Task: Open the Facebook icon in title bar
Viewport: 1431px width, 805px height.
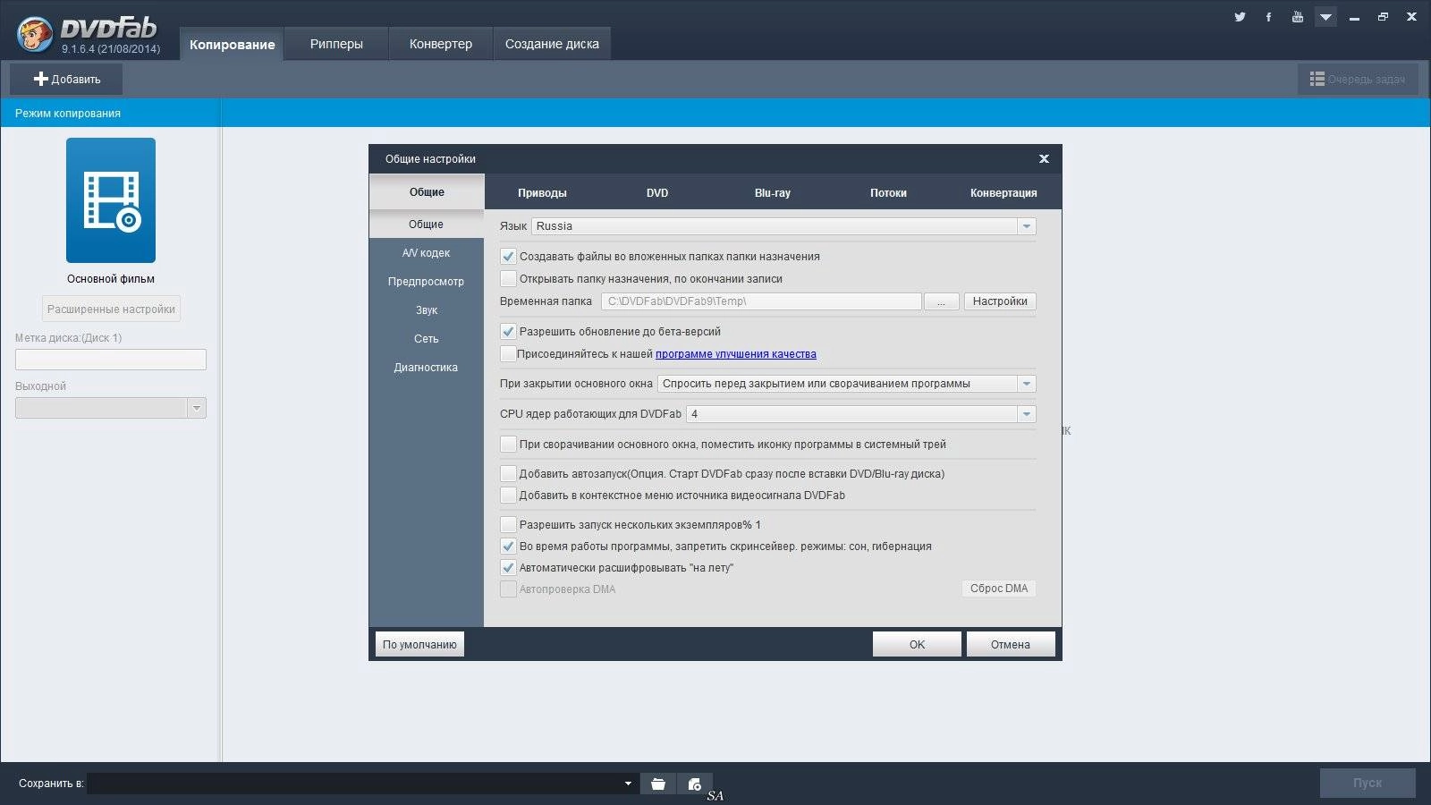Action: click(x=1268, y=17)
